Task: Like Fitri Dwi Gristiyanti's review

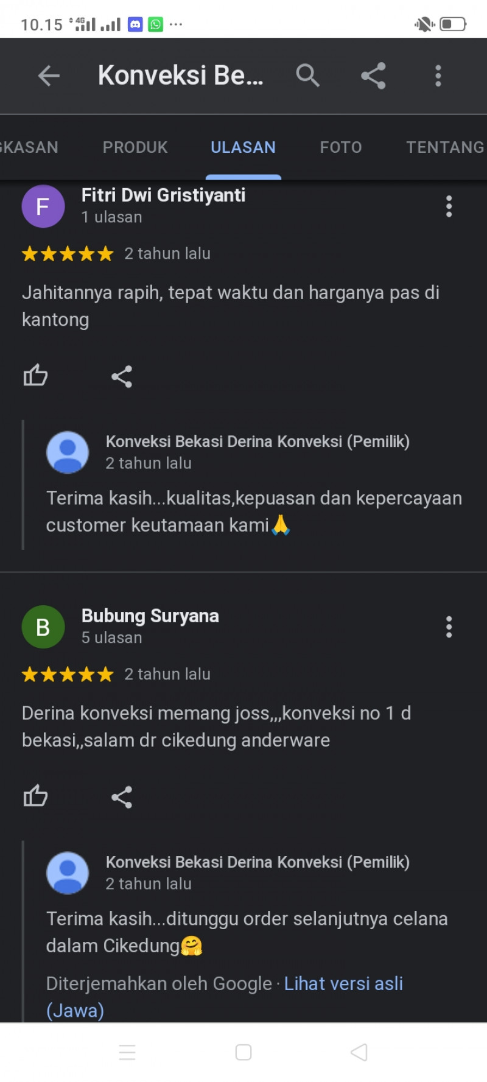Action: 35,376
